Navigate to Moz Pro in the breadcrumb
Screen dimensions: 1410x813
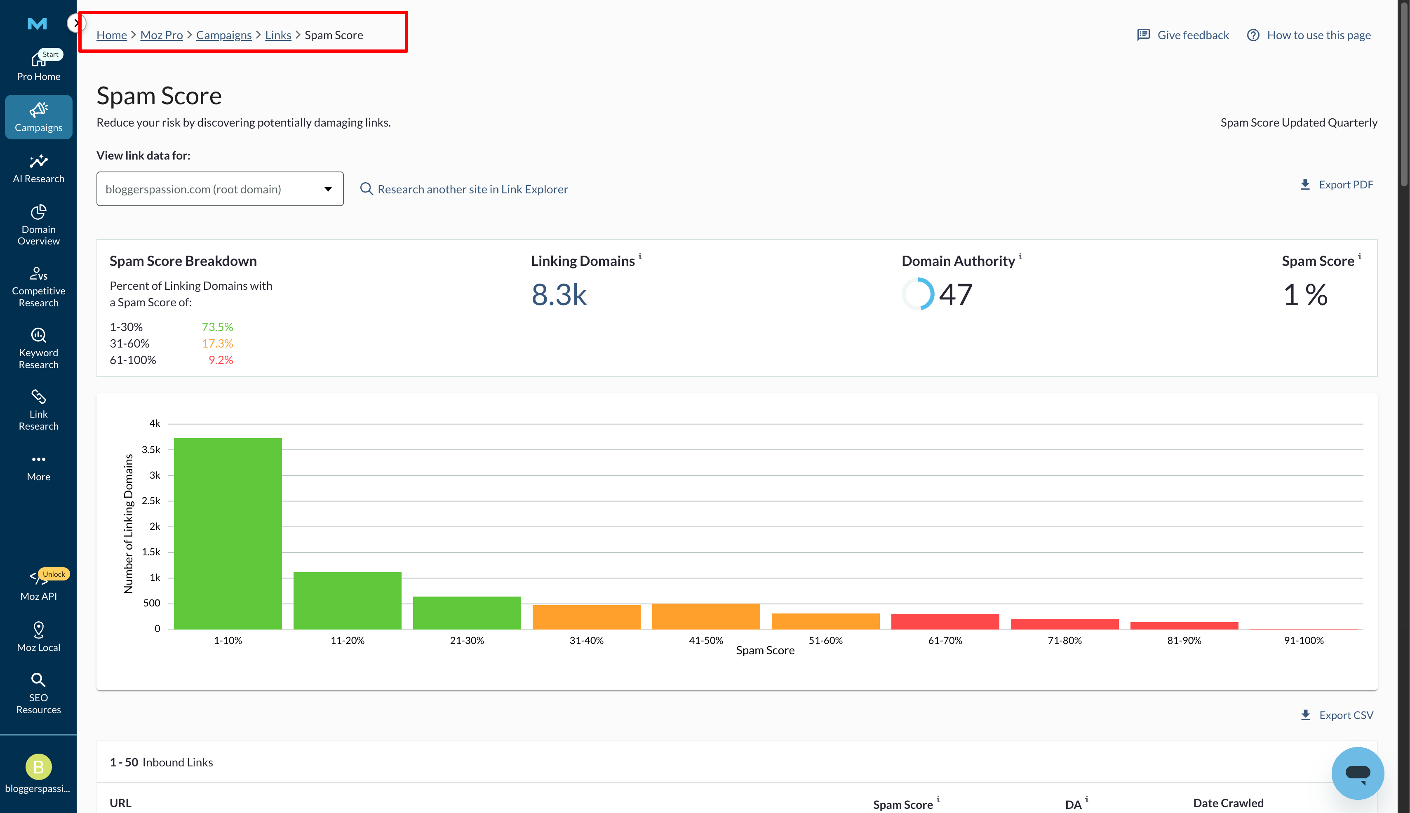click(161, 35)
